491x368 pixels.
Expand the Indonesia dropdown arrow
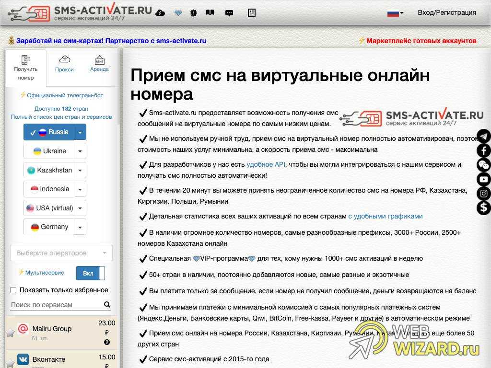pos(80,189)
